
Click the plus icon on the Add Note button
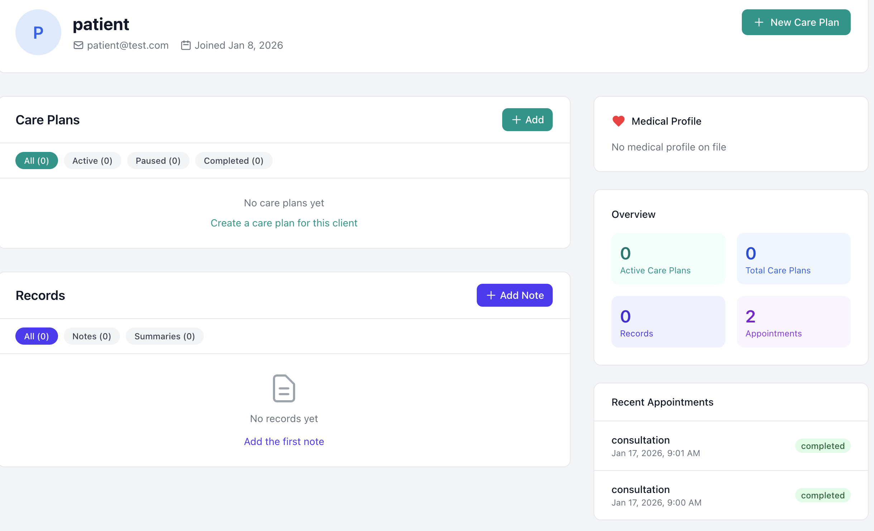coord(490,295)
